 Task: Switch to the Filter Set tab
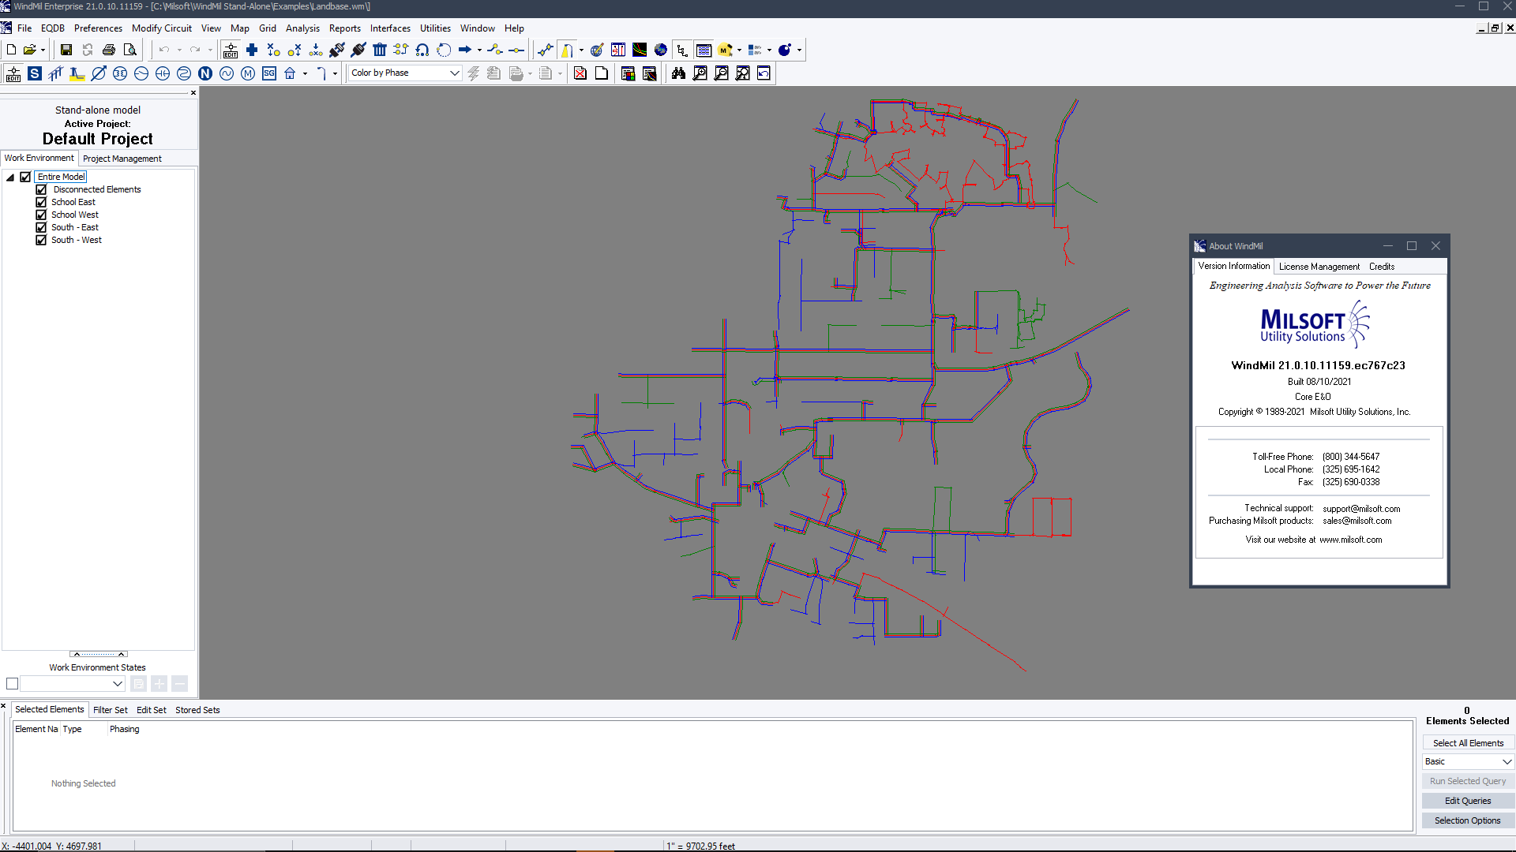click(x=111, y=710)
